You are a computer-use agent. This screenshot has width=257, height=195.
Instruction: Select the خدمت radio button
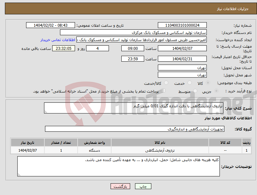pyautogui.click(x=189, y=83)
